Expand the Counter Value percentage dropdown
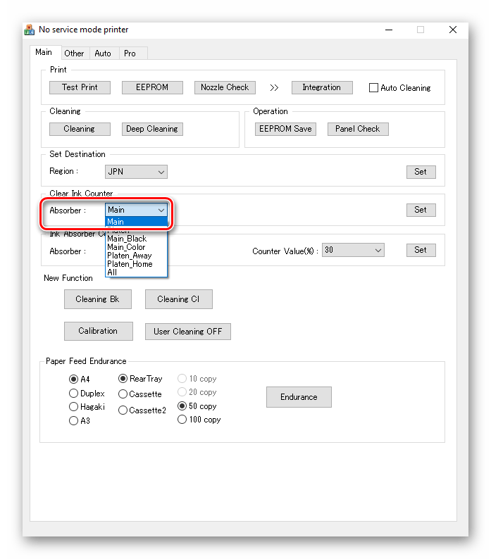 pos(354,251)
